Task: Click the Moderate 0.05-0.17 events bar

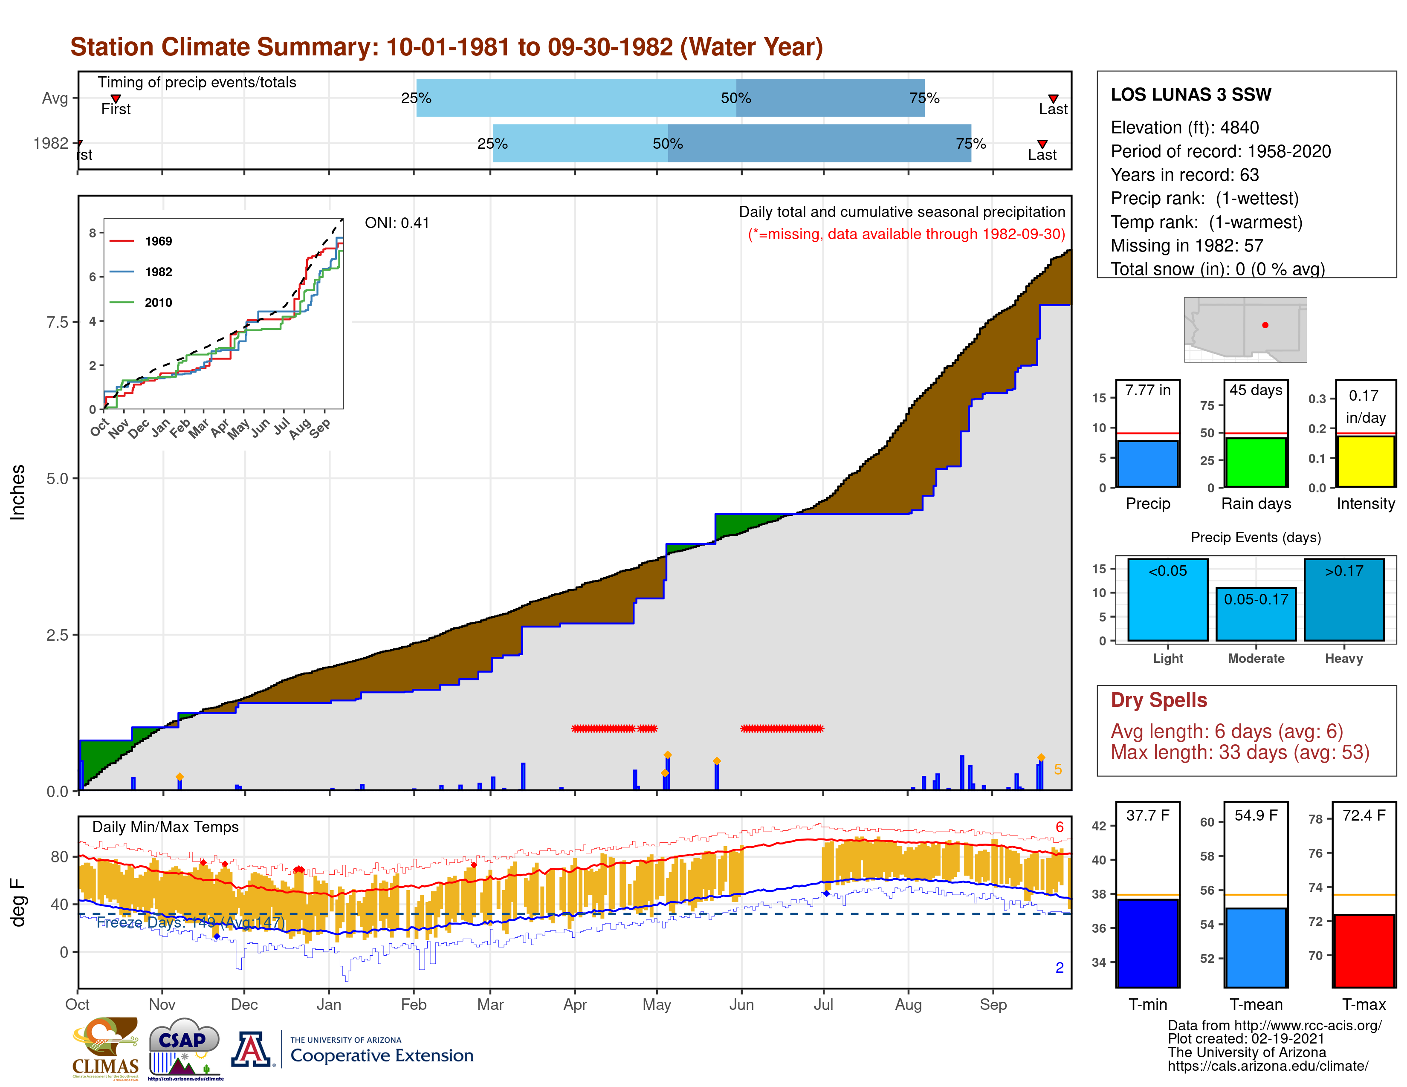Action: [x=1256, y=614]
